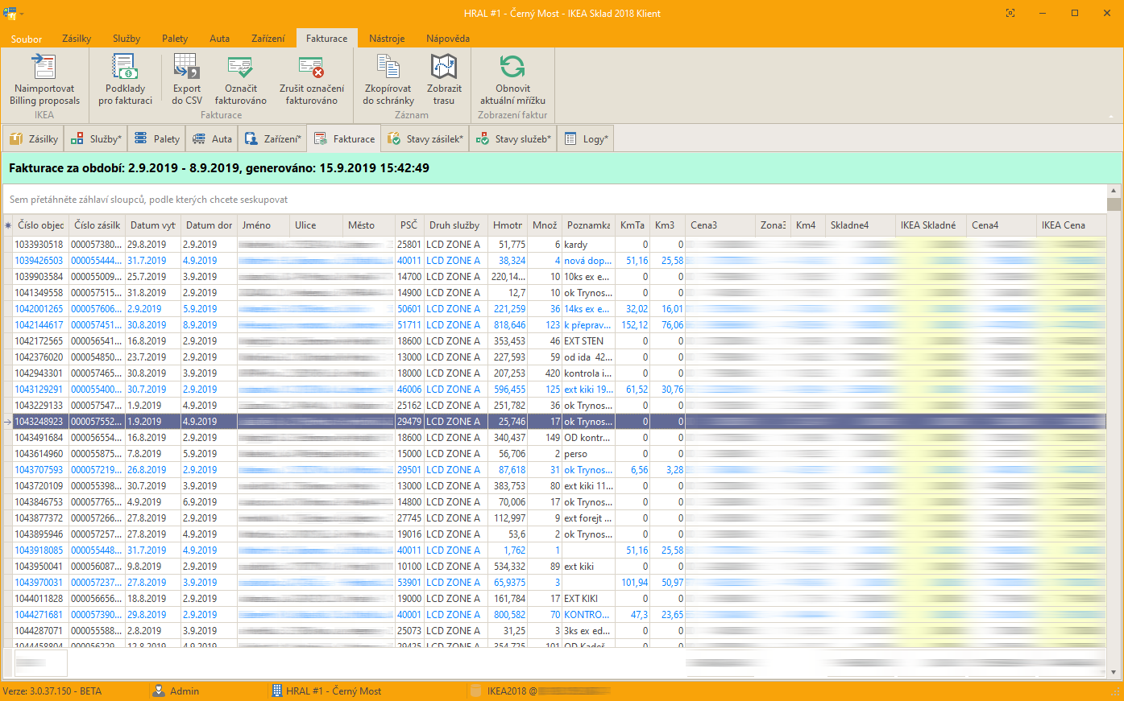1124x701 pixels.
Task: Click Zrušit označení fakturováno icon
Action: [311, 68]
